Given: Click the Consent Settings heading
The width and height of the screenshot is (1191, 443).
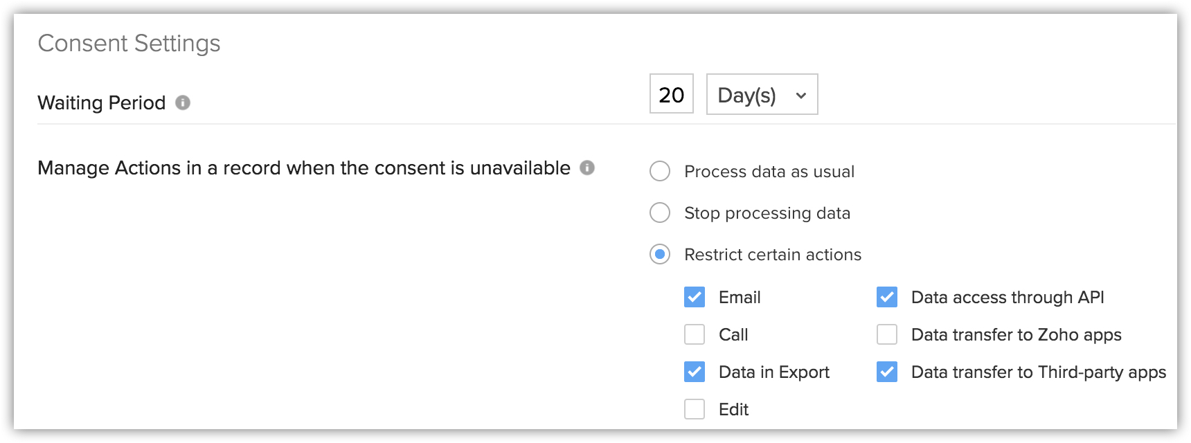Looking at the screenshot, I should (129, 44).
